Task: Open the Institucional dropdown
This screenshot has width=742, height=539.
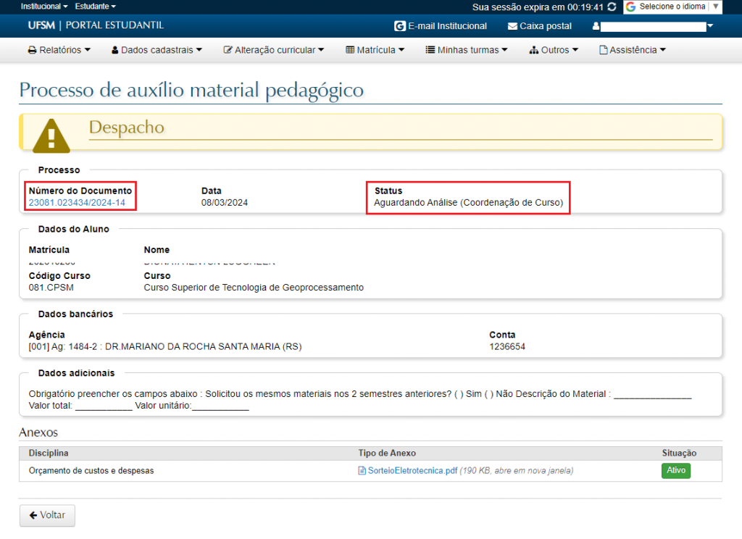Action: (x=44, y=6)
